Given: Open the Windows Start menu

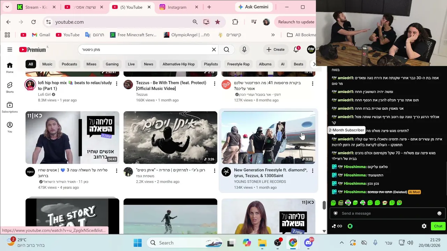Looking at the screenshot, I should coord(138,243).
